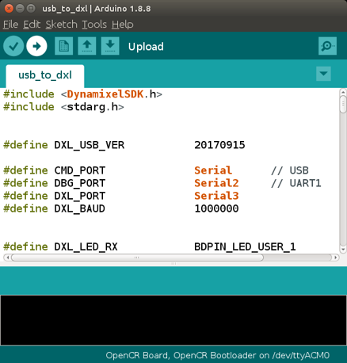
Task: Click the Verify checkmark button
Action: [13, 46]
